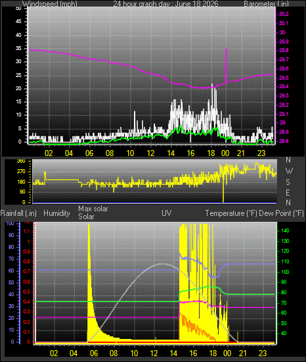Click the magenta barometer spike near 00

click(226, 65)
